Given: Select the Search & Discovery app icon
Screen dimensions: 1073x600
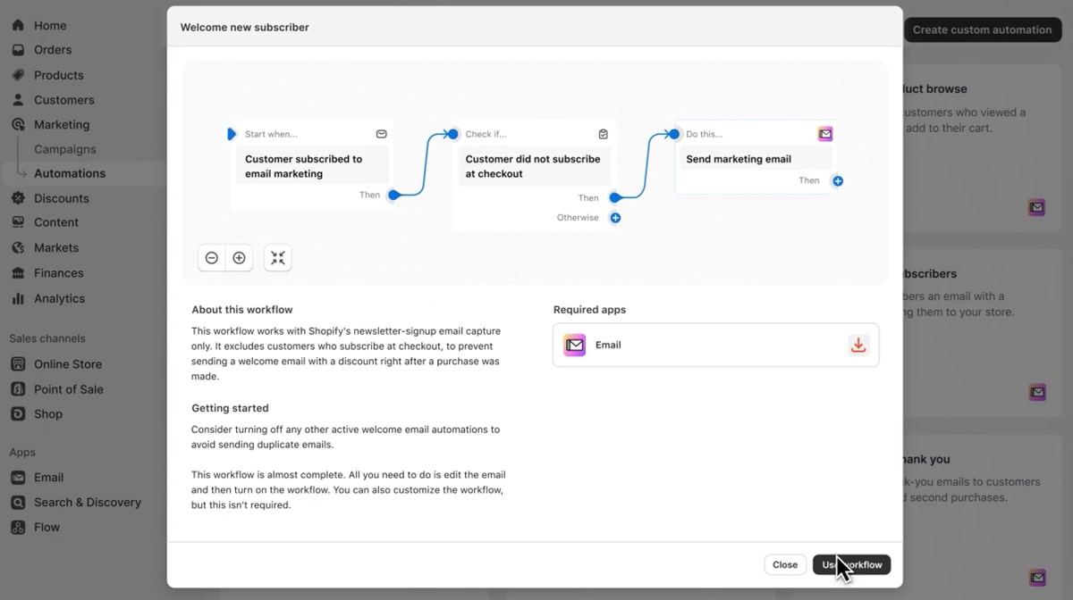Looking at the screenshot, I should pos(19,502).
